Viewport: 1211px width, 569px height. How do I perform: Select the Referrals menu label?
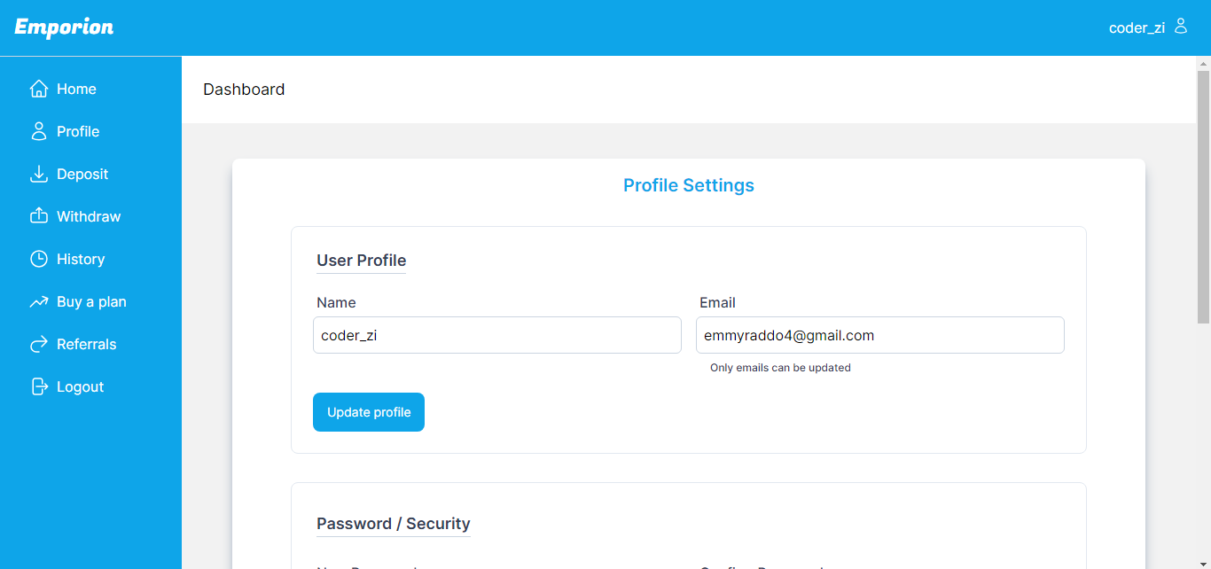pyautogui.click(x=87, y=344)
